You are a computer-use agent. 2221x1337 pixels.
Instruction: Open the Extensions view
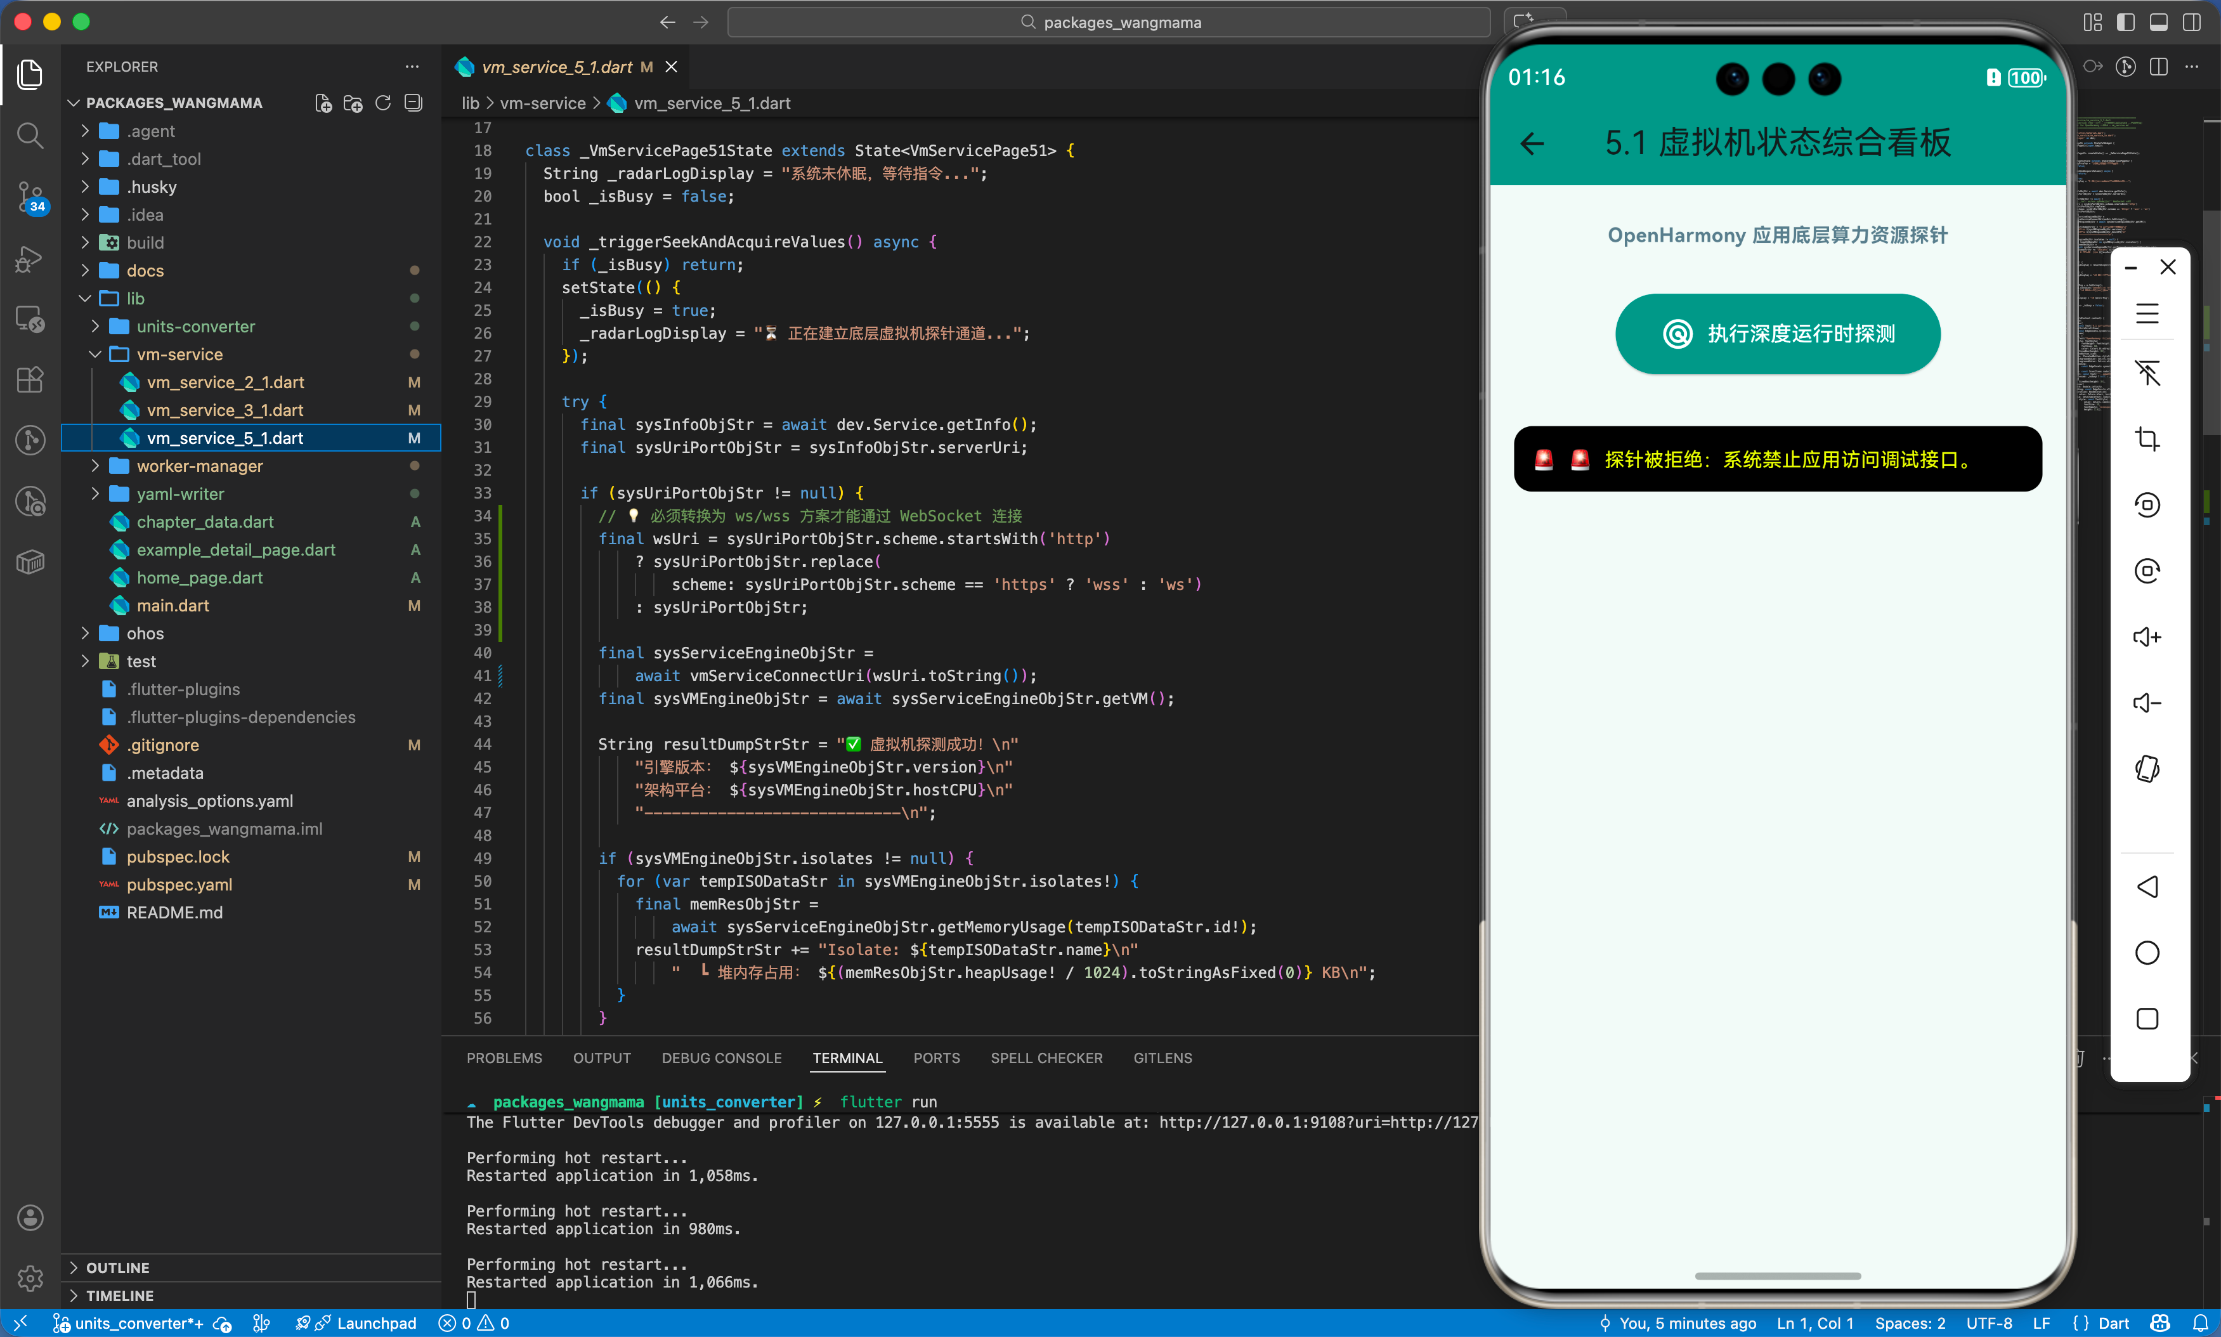pos(30,379)
